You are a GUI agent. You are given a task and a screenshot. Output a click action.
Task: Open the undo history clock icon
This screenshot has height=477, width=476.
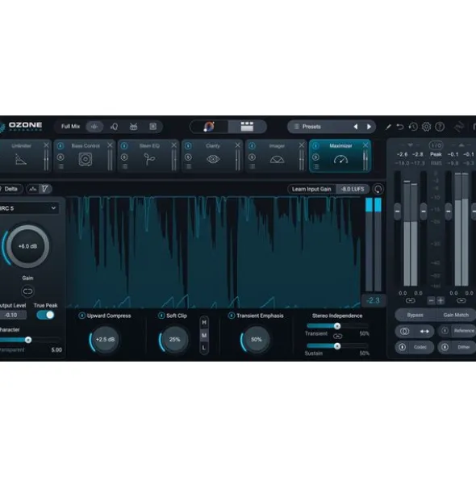(x=413, y=127)
